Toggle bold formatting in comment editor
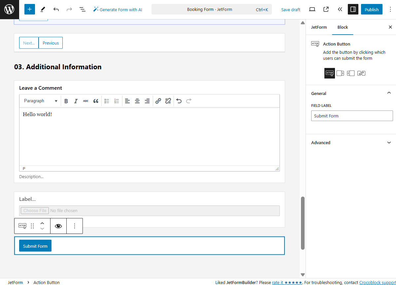 (66, 101)
